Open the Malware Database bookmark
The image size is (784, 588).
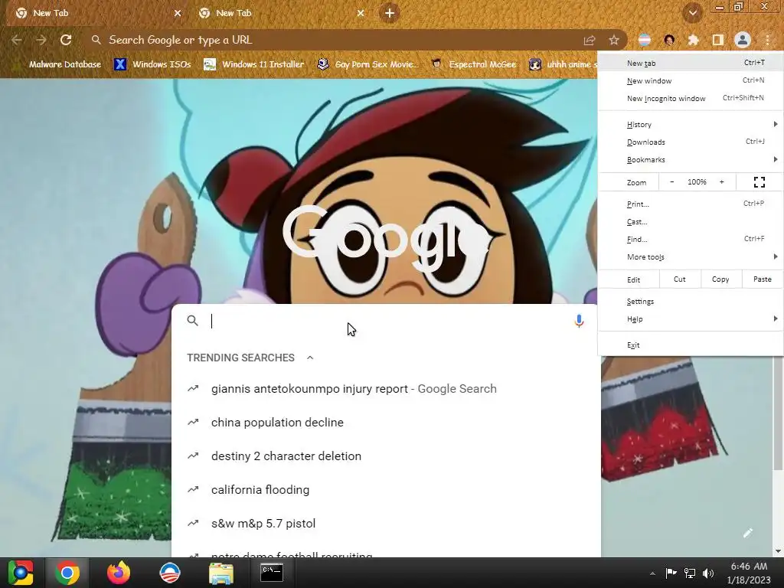coord(58,64)
